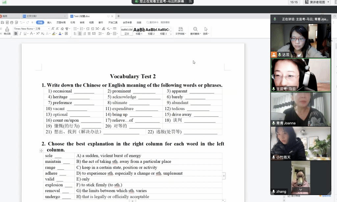This screenshot has width=337, height=202.
Task: Toggle the microphone in the speaker panel header
Action: [x=275, y=19]
